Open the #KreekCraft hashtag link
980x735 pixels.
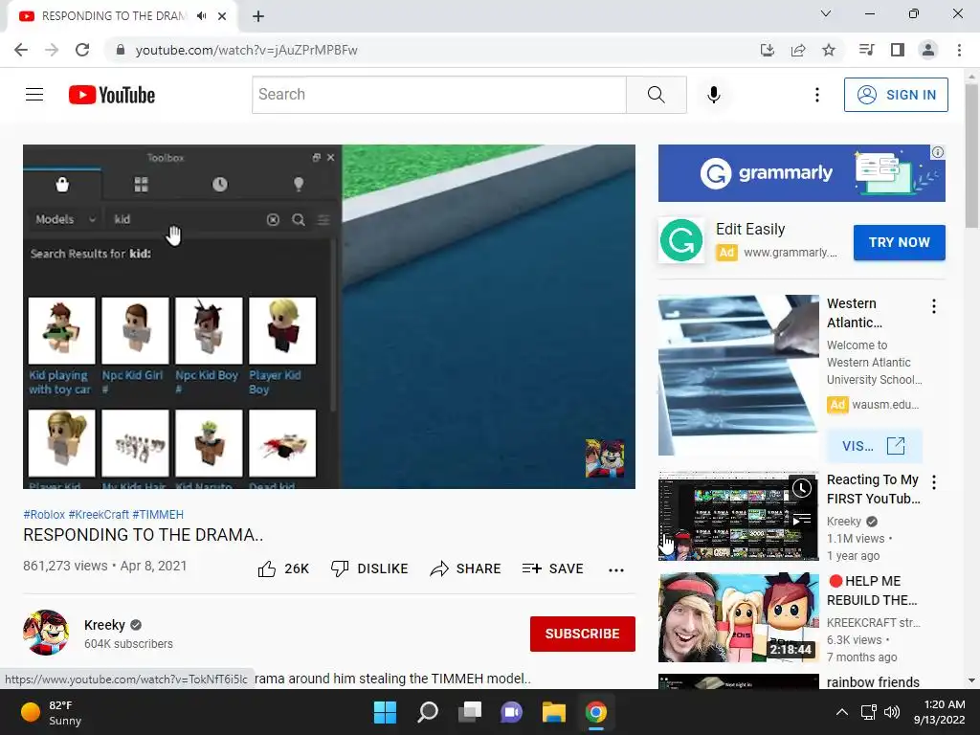(x=99, y=514)
